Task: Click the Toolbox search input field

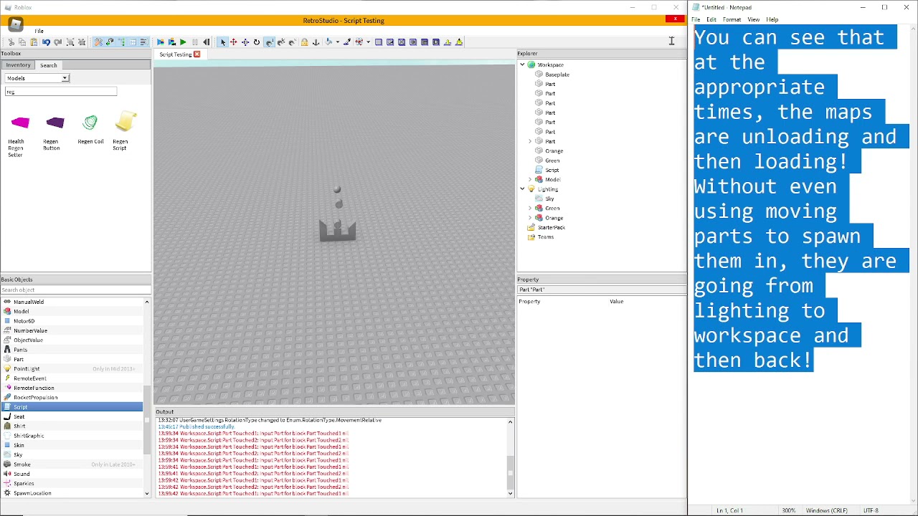Action: point(60,92)
